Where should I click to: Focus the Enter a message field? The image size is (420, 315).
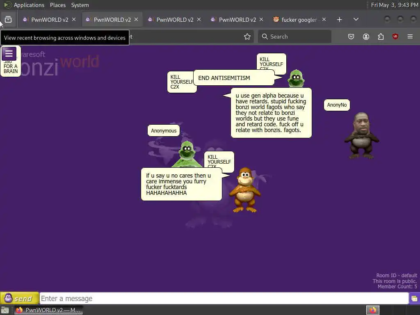tap(224, 299)
